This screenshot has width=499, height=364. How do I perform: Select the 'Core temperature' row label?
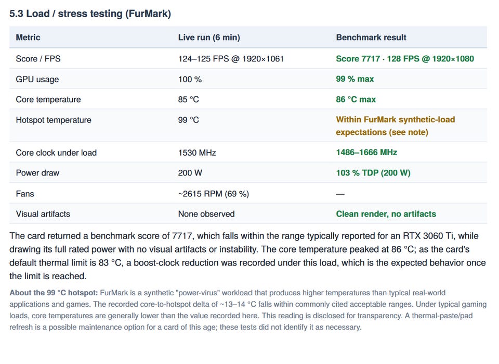(48, 99)
